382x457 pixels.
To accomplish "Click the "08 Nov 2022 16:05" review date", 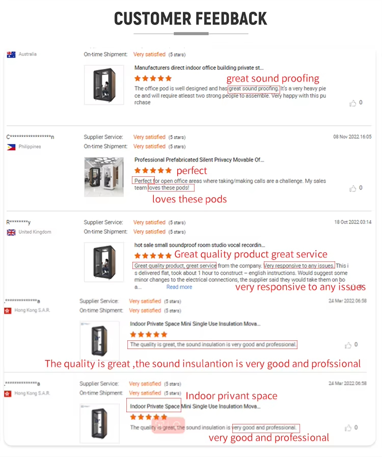I will click(x=352, y=137).
